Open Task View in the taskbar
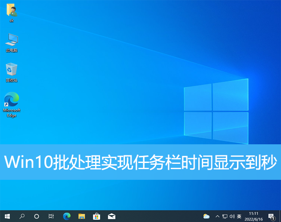 51,216
